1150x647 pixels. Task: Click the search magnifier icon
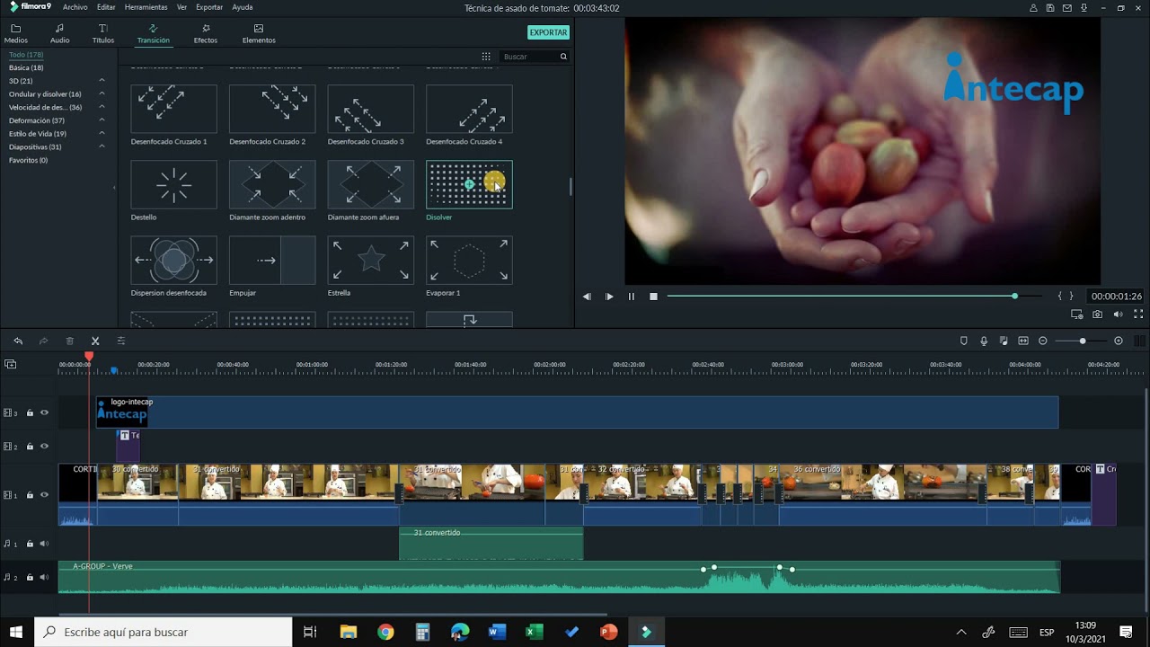click(563, 57)
